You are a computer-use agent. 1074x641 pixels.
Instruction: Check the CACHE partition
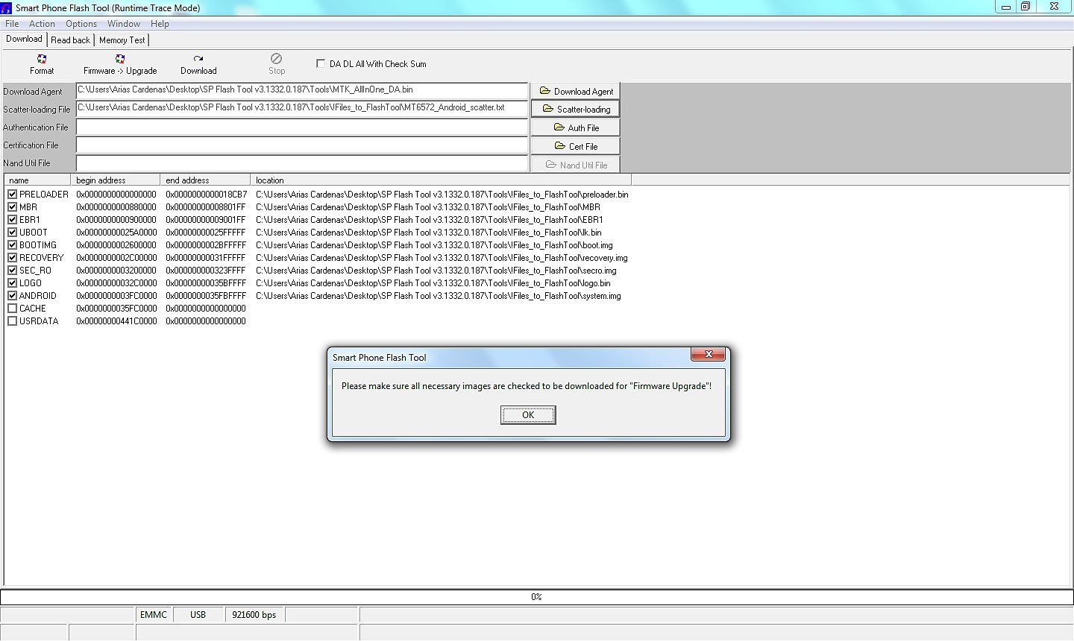point(12,309)
